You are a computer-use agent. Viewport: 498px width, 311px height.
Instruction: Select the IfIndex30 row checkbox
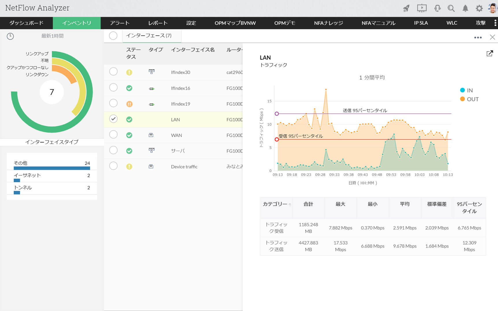[x=113, y=72]
